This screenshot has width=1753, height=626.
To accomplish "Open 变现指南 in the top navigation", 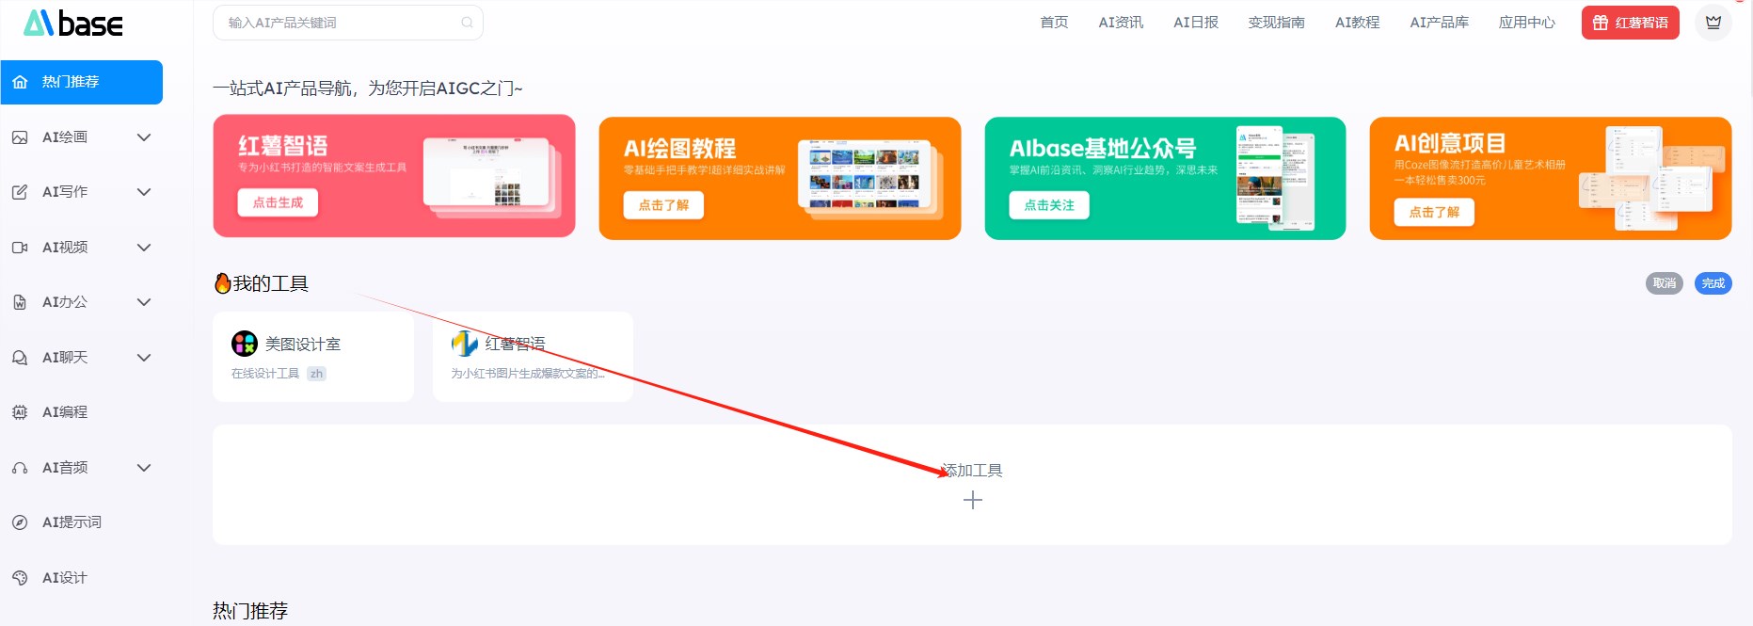I will coord(1276,23).
